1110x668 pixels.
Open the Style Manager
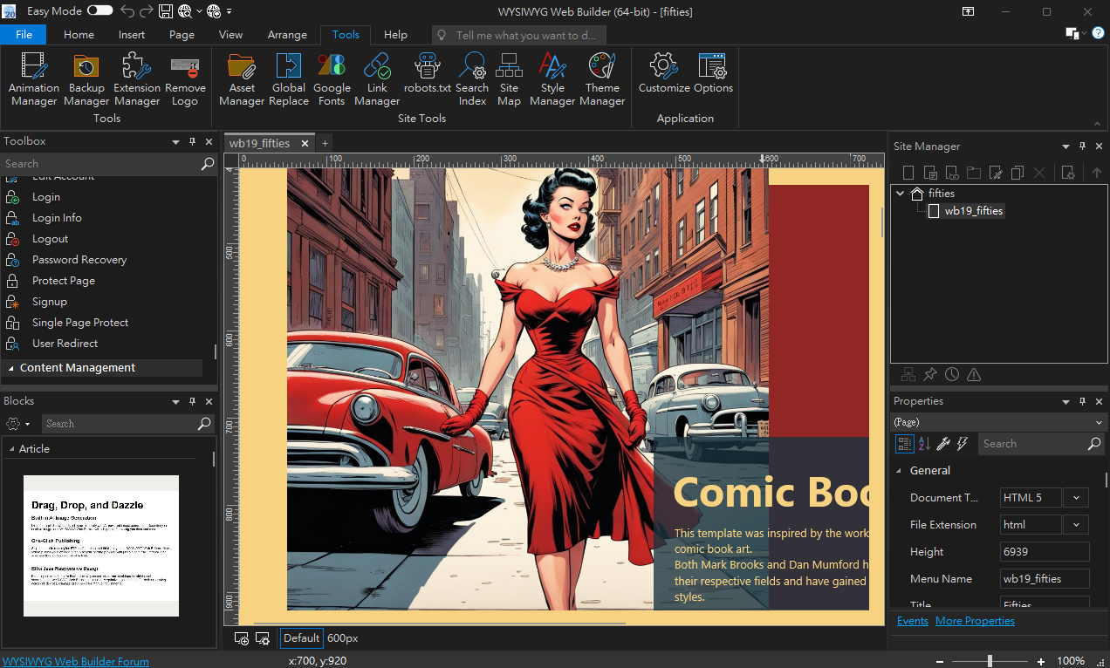point(552,79)
